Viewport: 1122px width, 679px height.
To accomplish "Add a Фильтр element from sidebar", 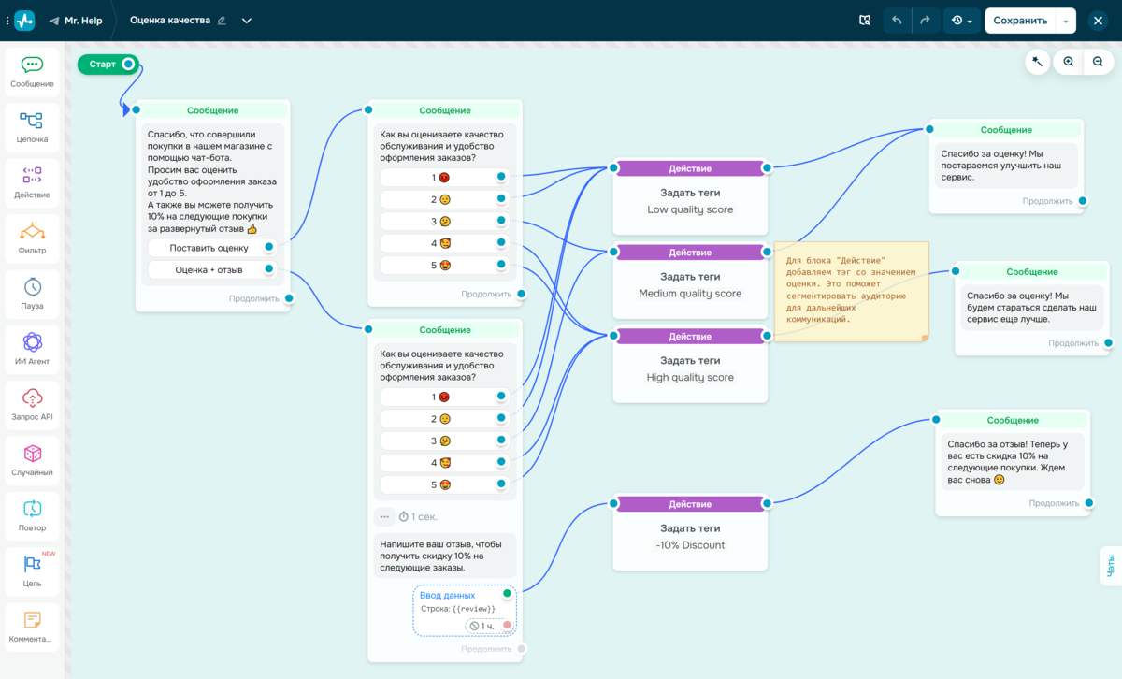I will tap(32, 238).
